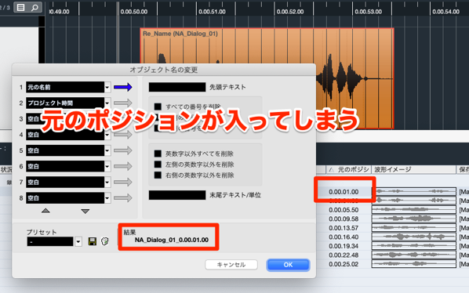Click ruler at 0.00.50.00 mark

[133, 12]
